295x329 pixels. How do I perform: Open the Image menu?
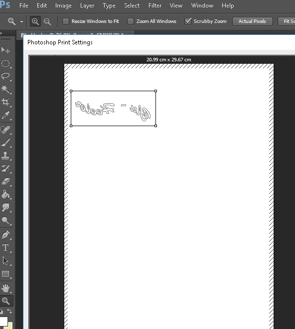(x=63, y=5)
